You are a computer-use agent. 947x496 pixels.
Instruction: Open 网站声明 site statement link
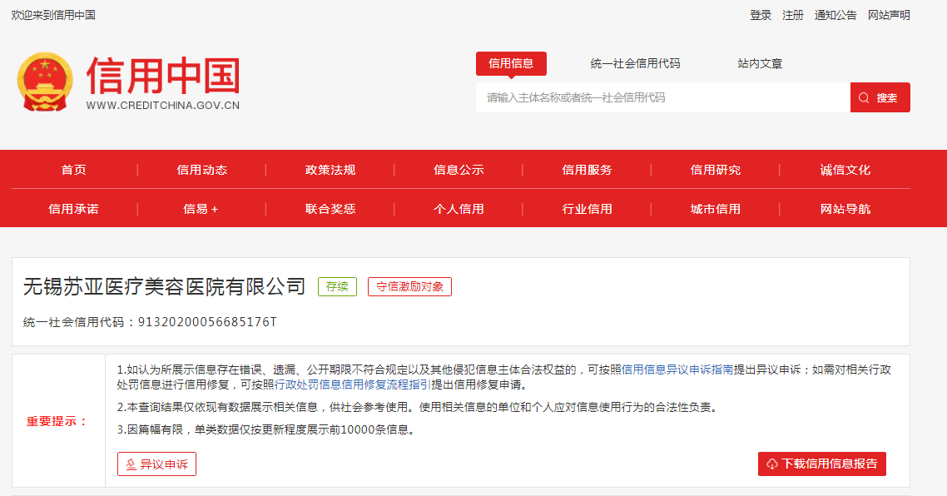[889, 15]
